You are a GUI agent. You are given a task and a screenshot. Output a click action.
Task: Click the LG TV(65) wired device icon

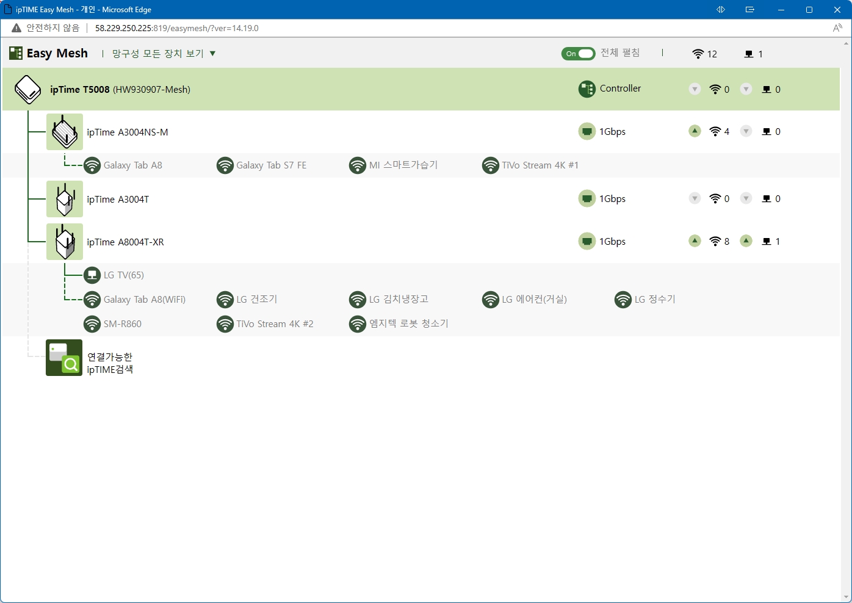click(x=92, y=275)
